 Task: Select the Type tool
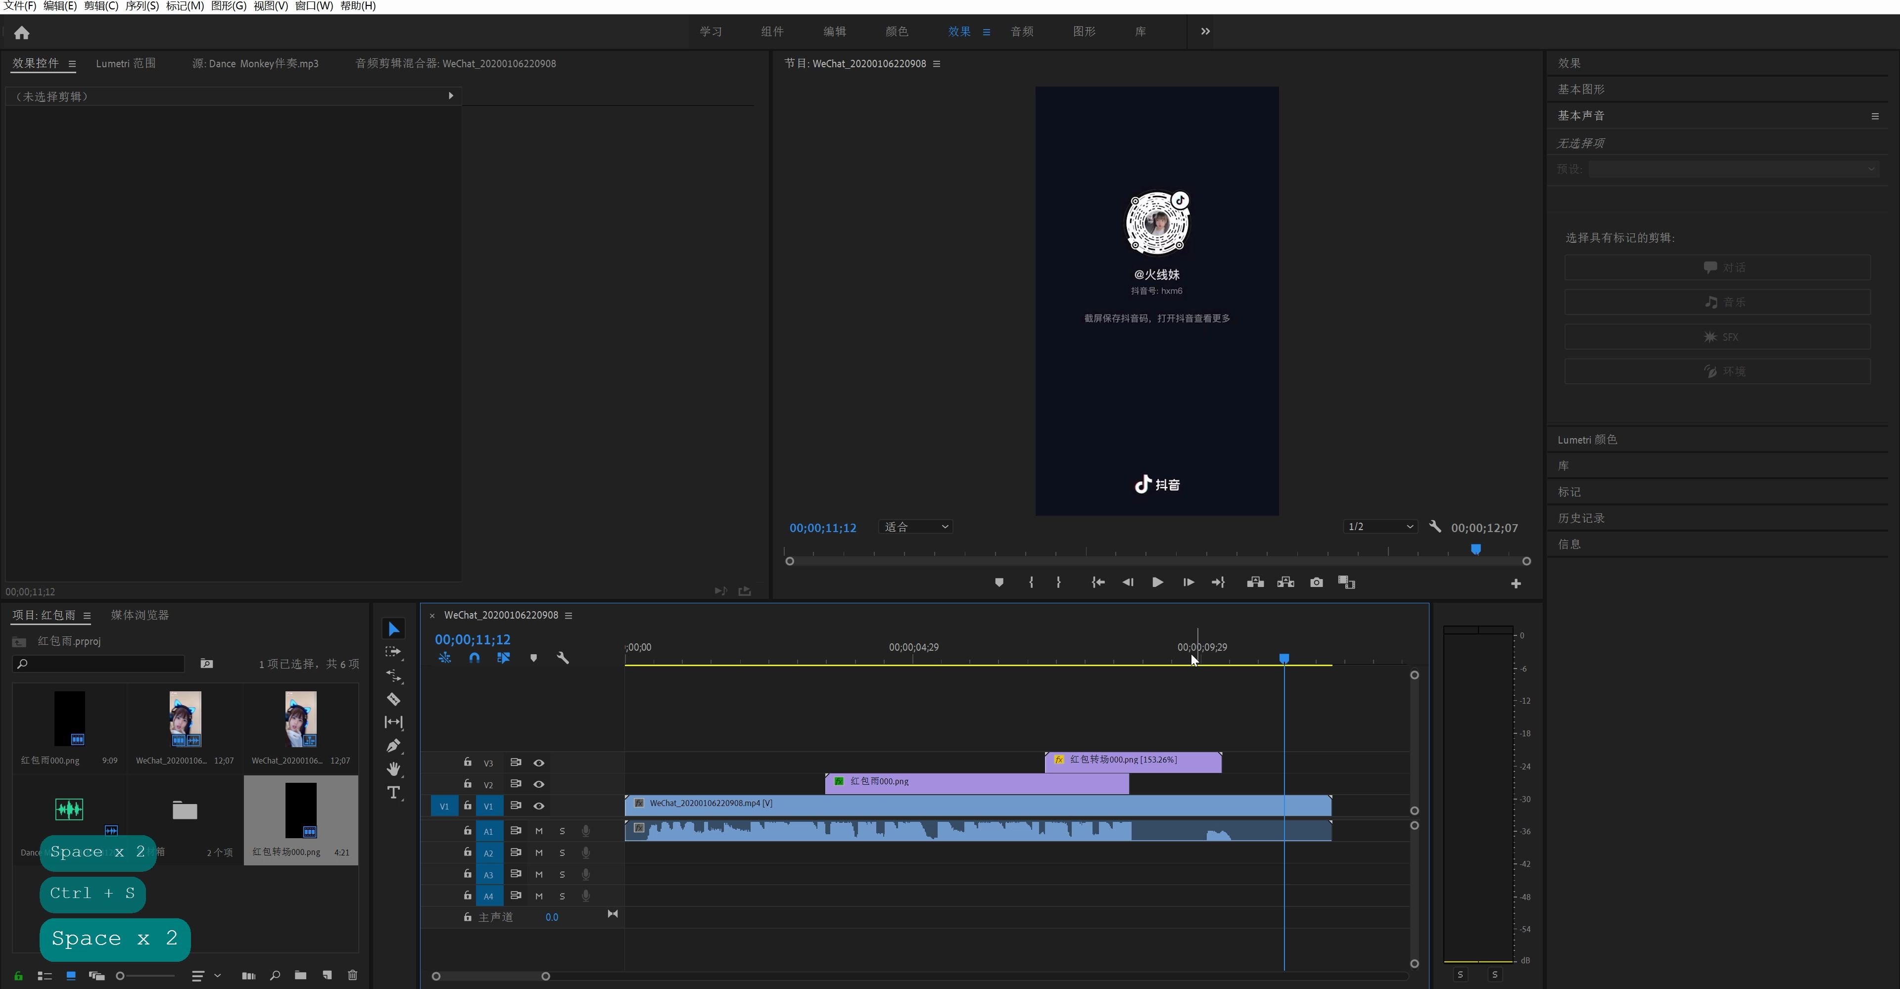393,792
